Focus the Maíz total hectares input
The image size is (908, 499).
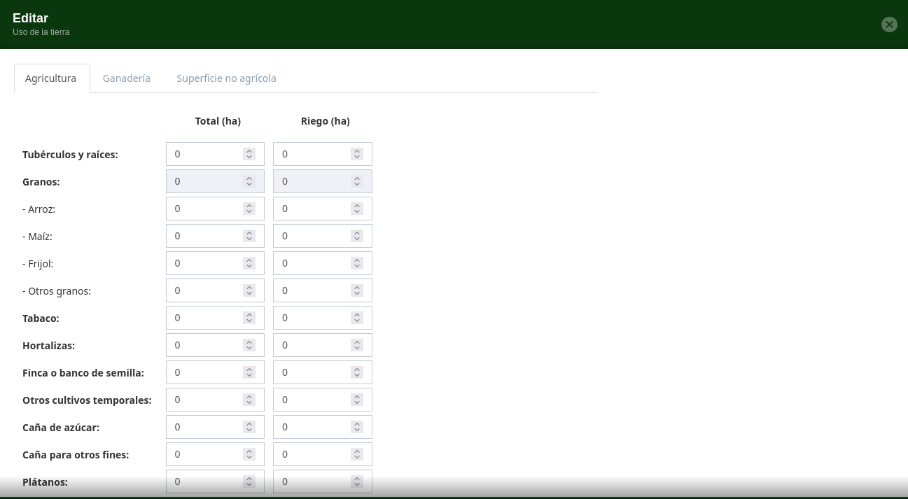tap(204, 236)
